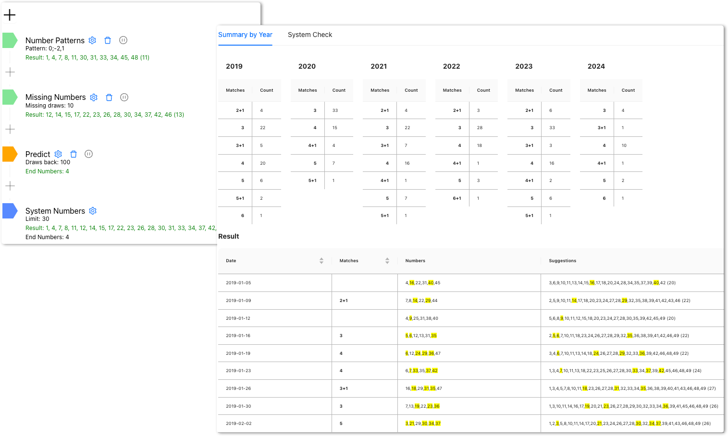Sort the results by Matches
This screenshot has height=436, width=728.
[x=387, y=261]
